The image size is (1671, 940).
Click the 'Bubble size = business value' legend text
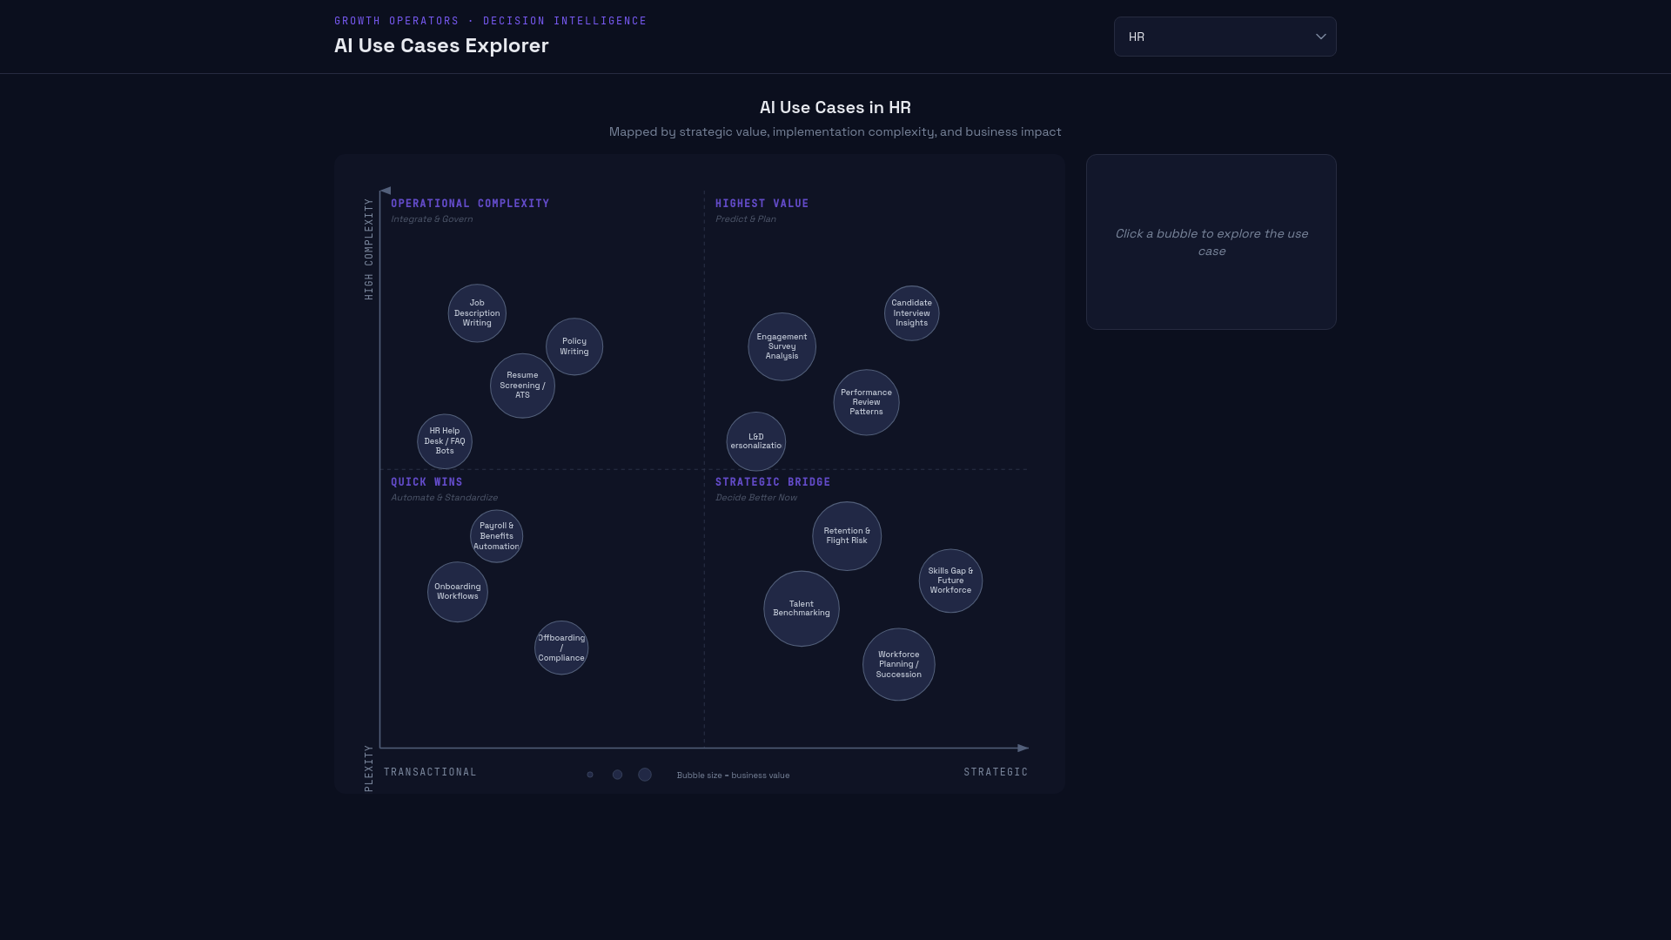coord(733,775)
